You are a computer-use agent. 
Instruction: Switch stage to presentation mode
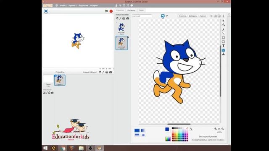(46, 11)
